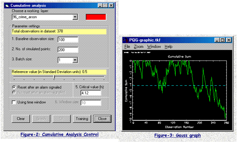Open the Zoom menu in PQG-graphic
This screenshot has height=142, width=237.
(139, 47)
